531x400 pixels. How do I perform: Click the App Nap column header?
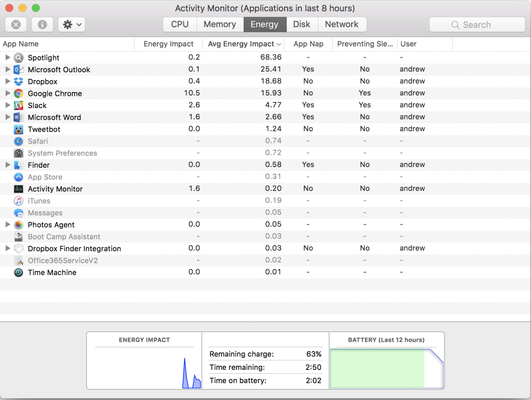[308, 44]
